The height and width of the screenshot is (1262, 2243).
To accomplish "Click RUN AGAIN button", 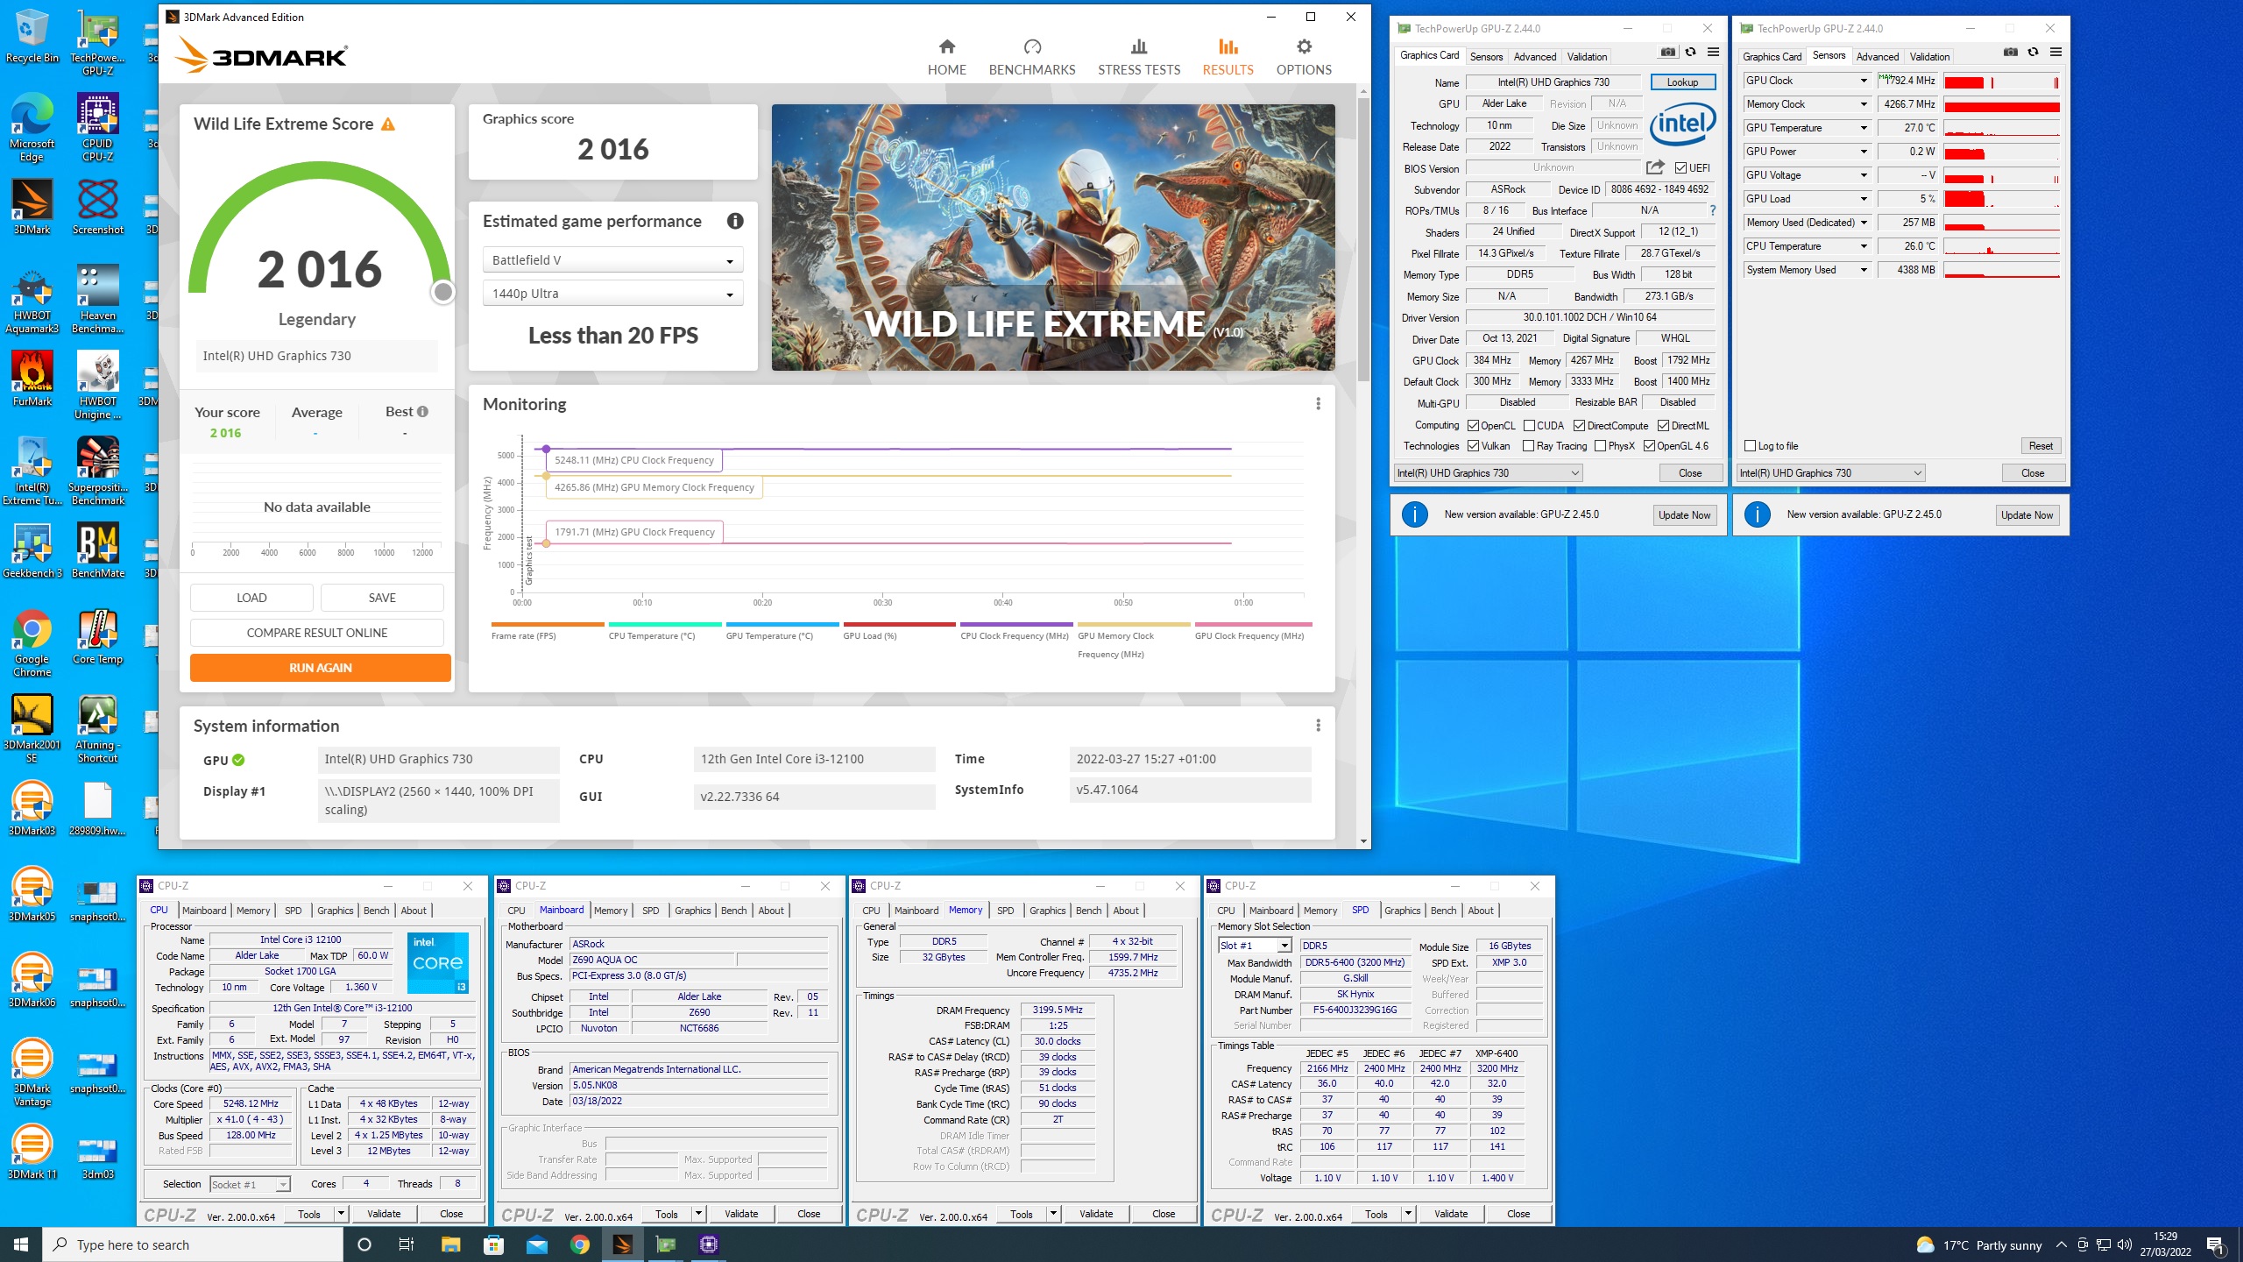I will pos(320,668).
